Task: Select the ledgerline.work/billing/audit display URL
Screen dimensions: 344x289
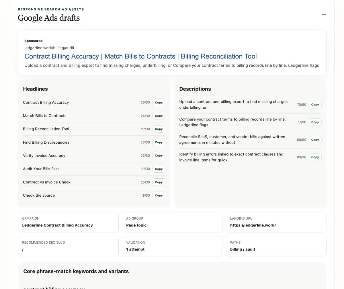Action: 49,48
